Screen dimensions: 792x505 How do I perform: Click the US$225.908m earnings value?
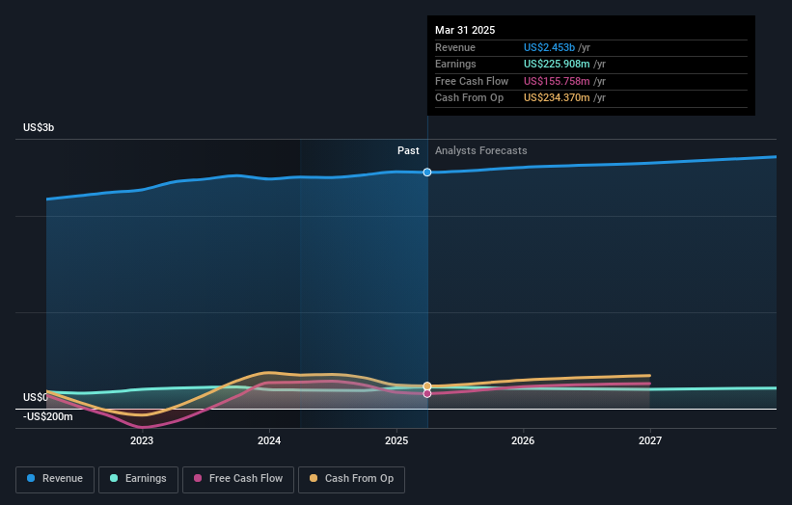(x=557, y=64)
